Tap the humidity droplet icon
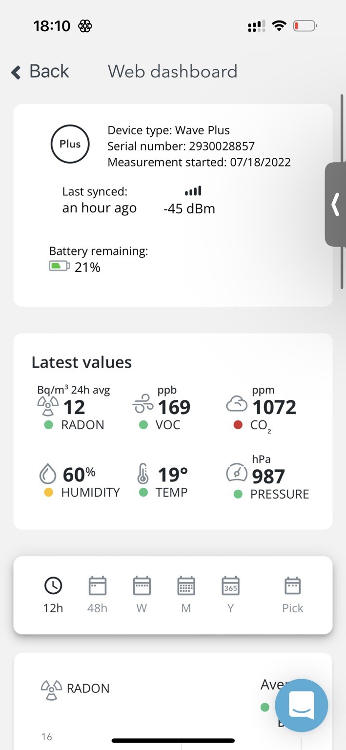The image size is (346, 750). (x=48, y=474)
